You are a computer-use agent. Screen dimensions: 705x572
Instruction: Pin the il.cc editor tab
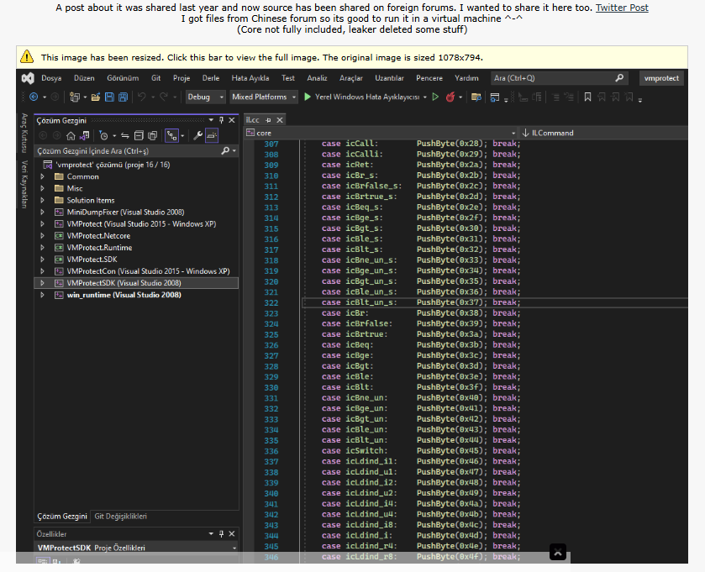[268, 120]
